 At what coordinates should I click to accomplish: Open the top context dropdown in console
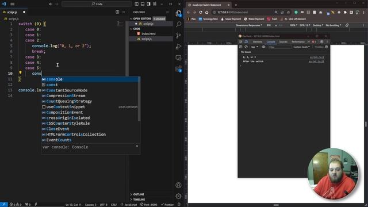coord(255,47)
